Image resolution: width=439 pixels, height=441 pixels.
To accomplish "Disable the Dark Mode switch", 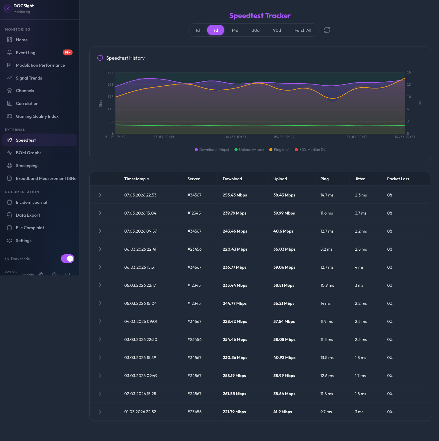I will coord(67,259).
